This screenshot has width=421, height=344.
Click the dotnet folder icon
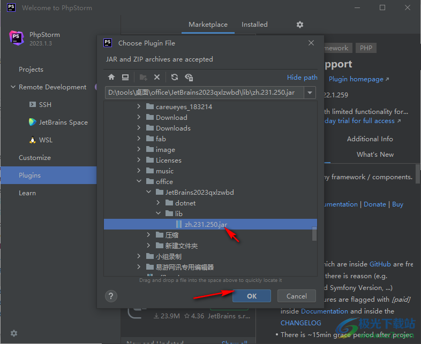click(169, 203)
